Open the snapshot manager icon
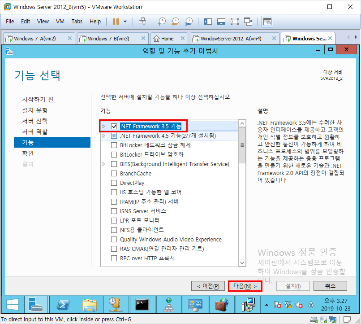The width and height of the screenshot is (361, 324). click(x=189, y=22)
